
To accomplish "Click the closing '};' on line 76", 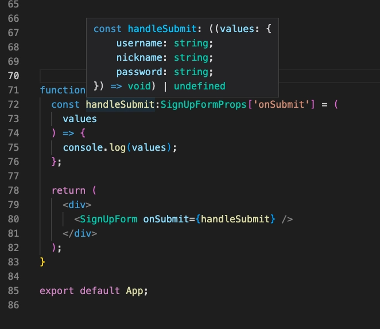I will point(56,162).
